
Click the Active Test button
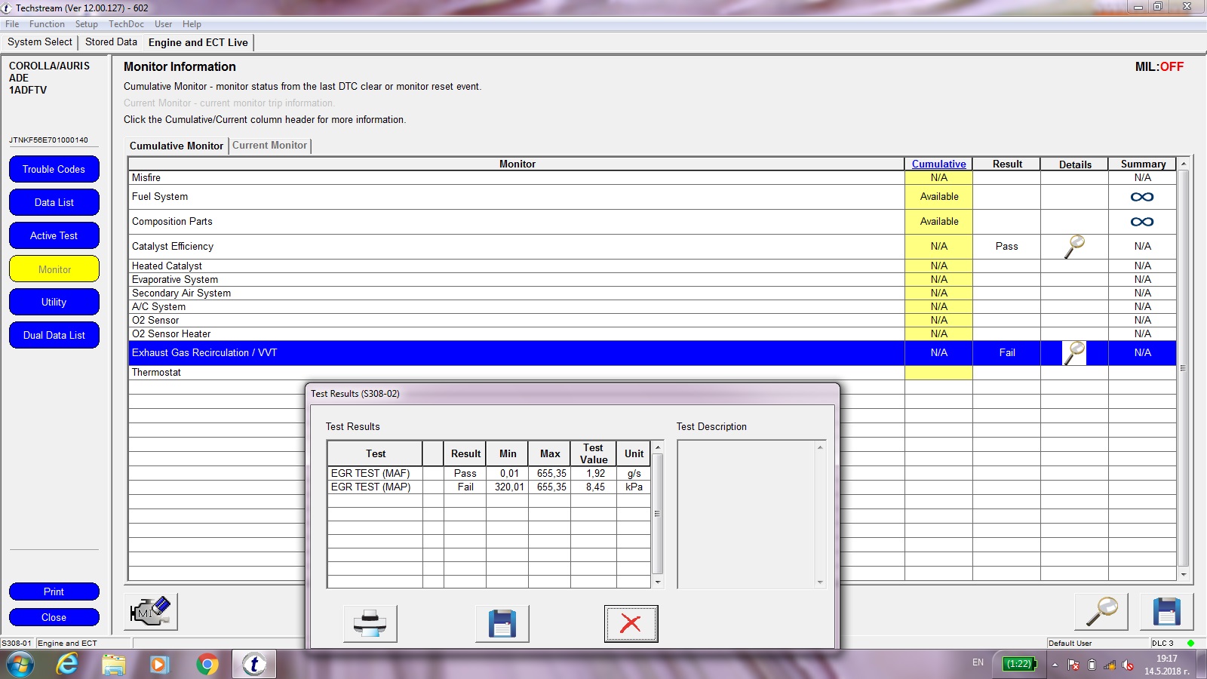[x=54, y=236]
